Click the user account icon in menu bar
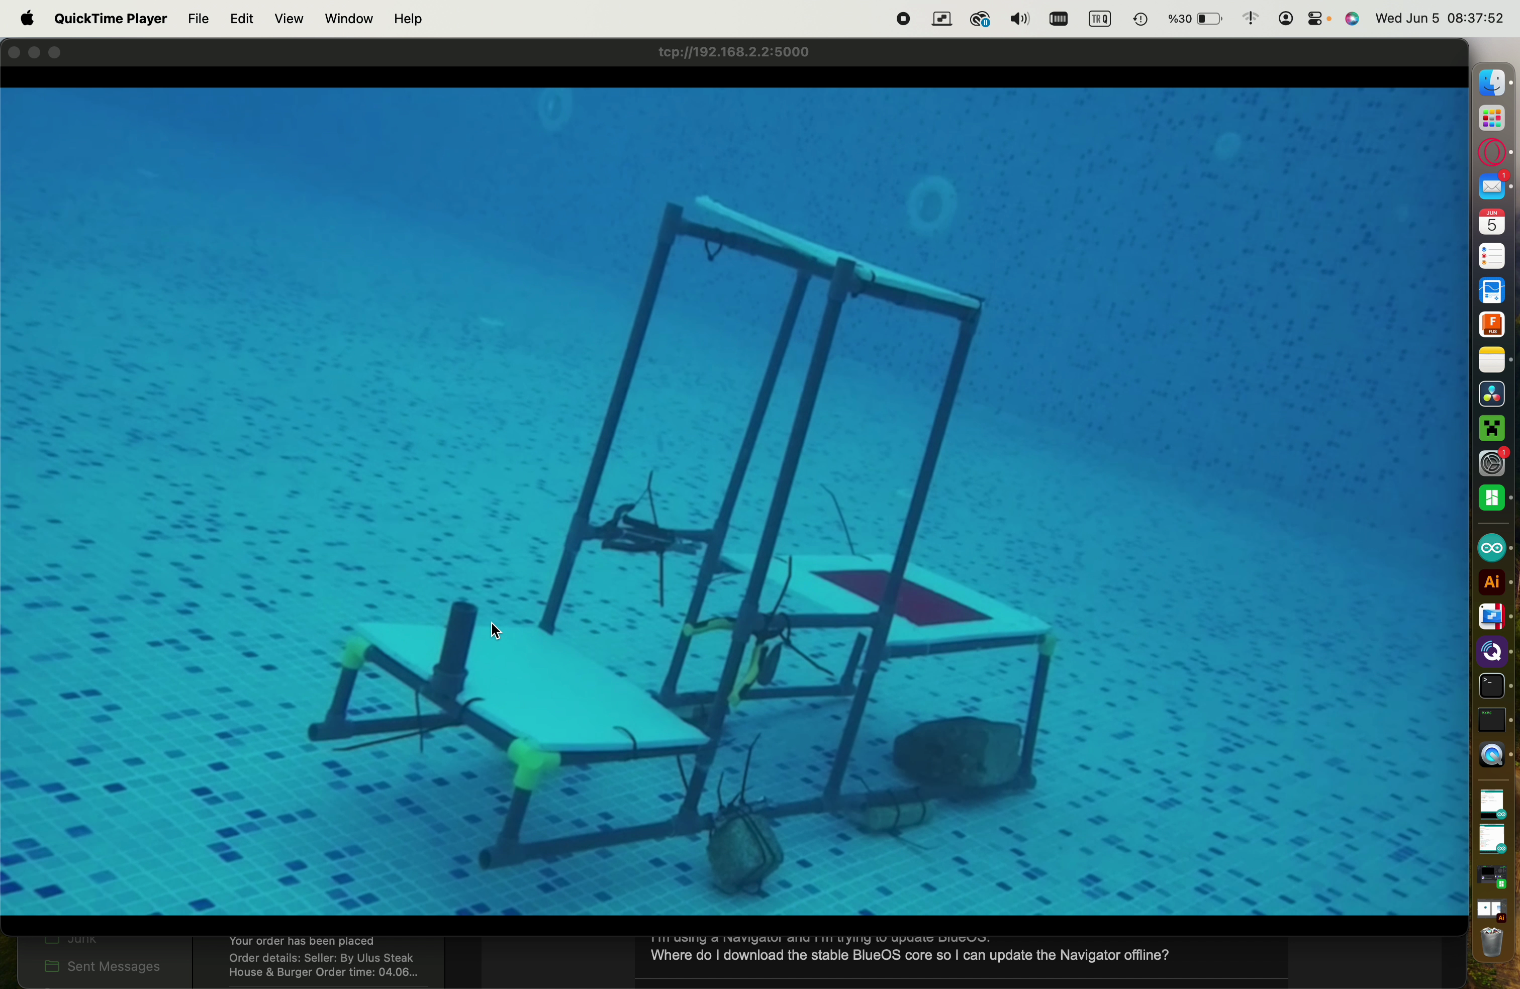The image size is (1520, 989). pos(1285,20)
